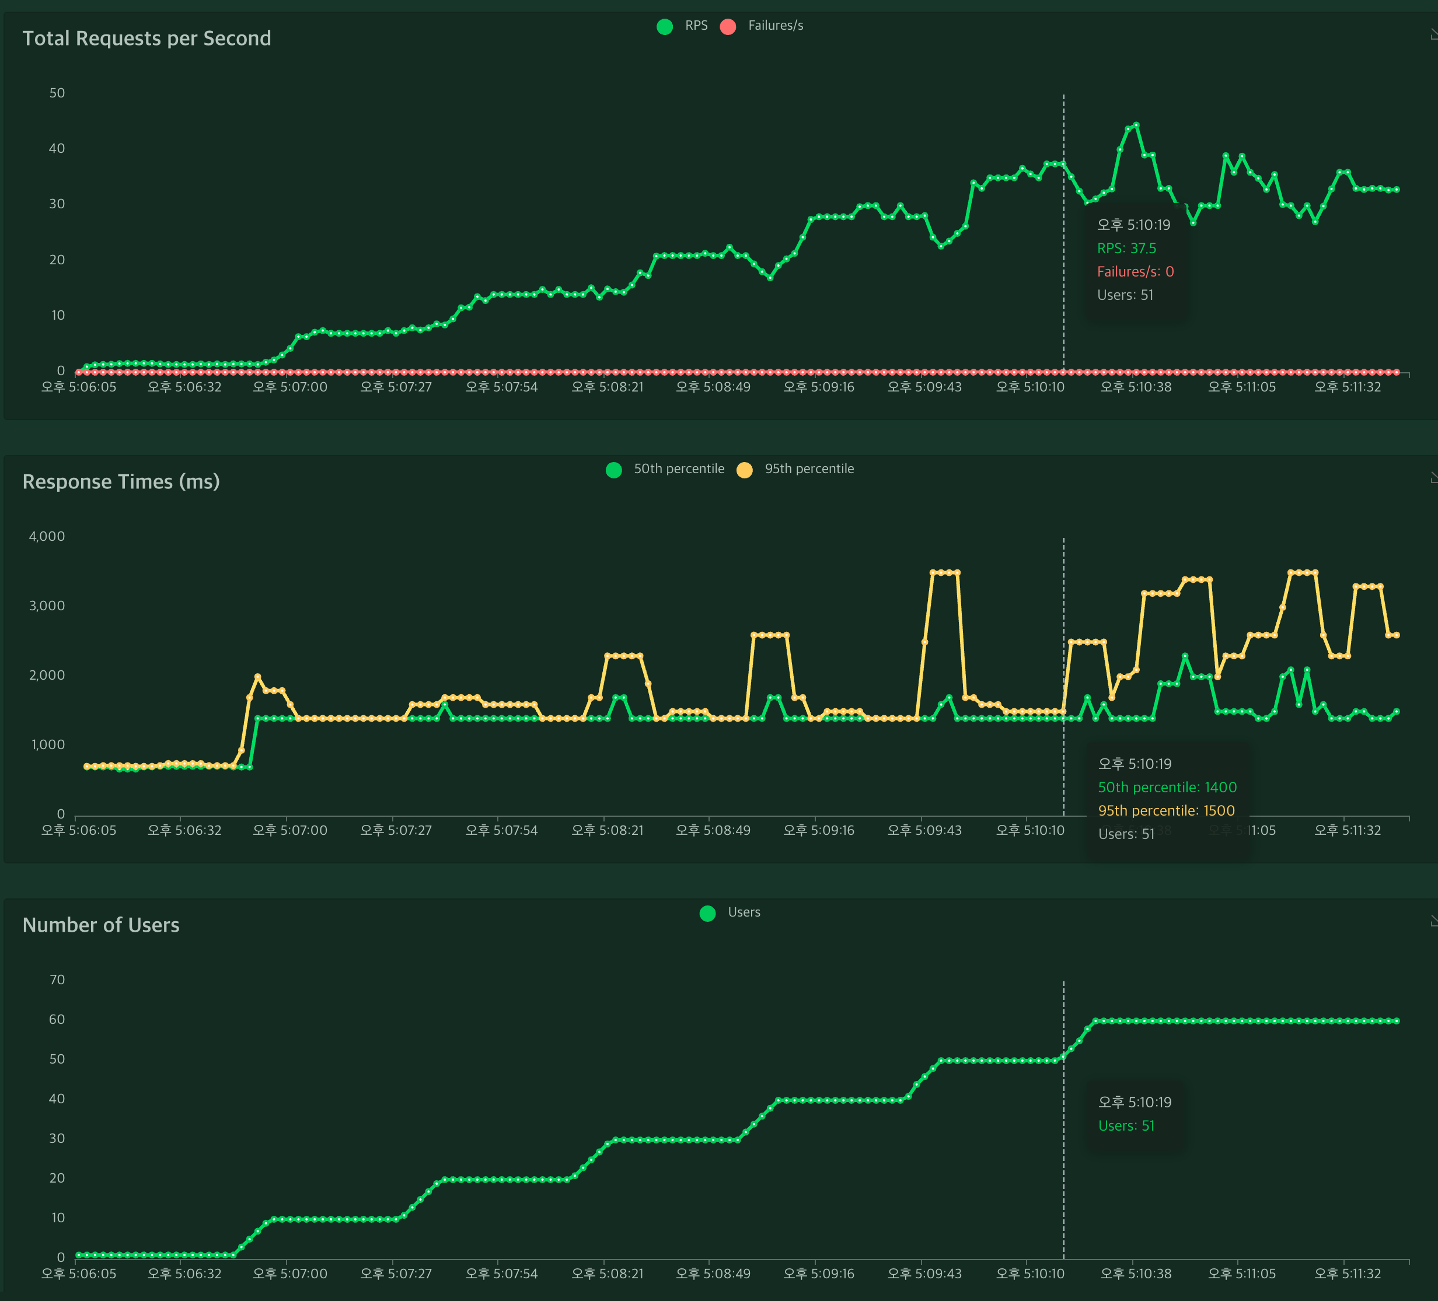This screenshot has height=1301, width=1438.
Task: Click the Number of Users heading
Action: [x=100, y=925]
